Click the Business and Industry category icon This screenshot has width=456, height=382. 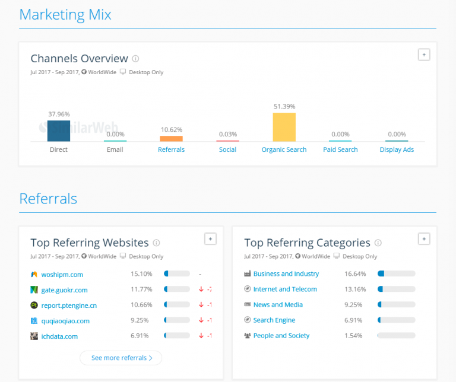[x=248, y=274]
